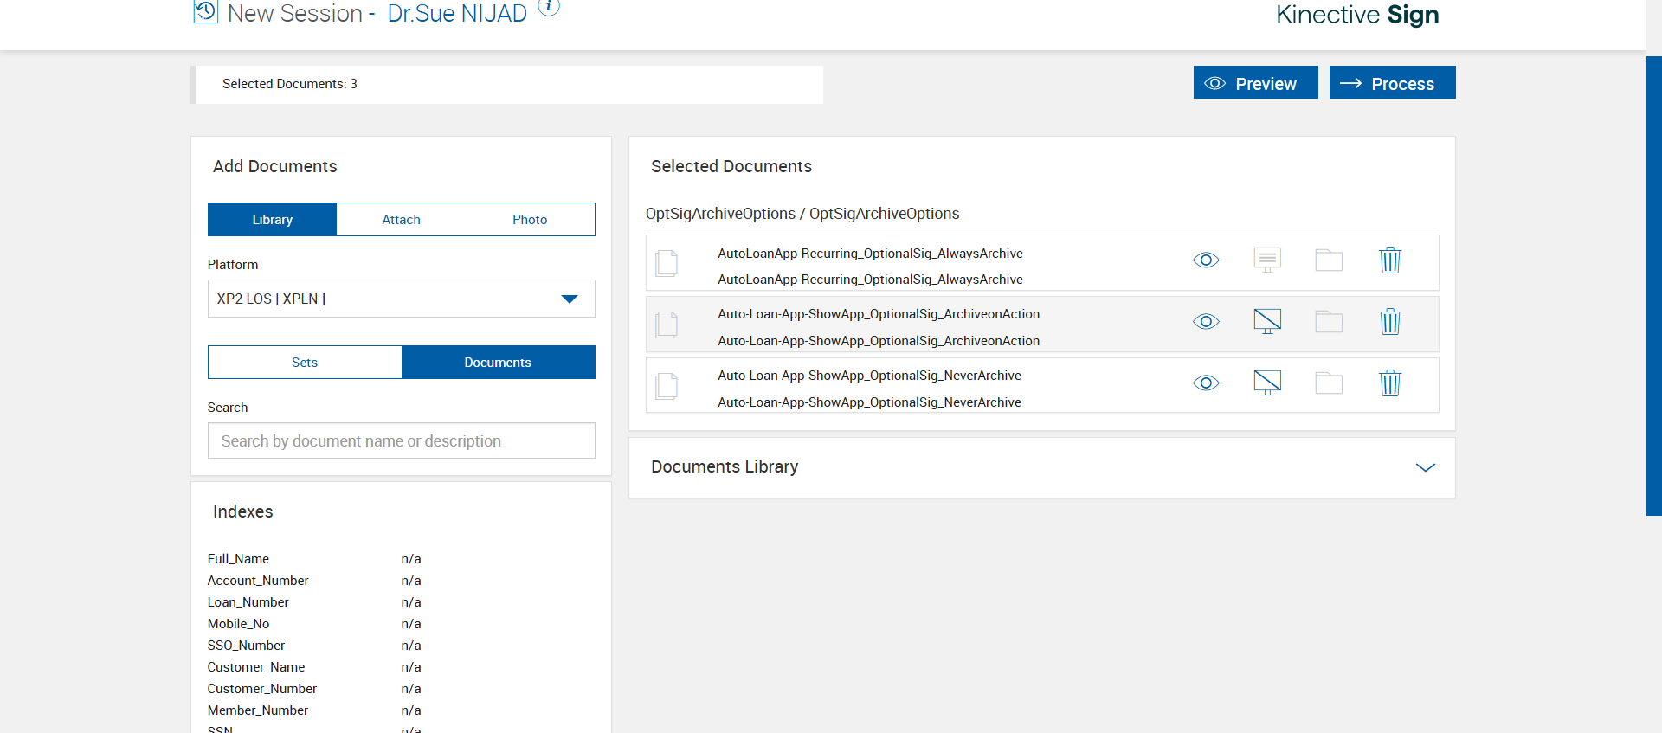The image size is (1662, 733).
Task: Remove the NeverArchive document using trash icon
Action: tap(1389, 383)
